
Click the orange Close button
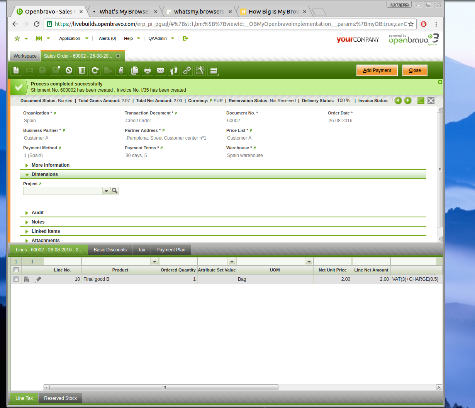[x=415, y=70]
